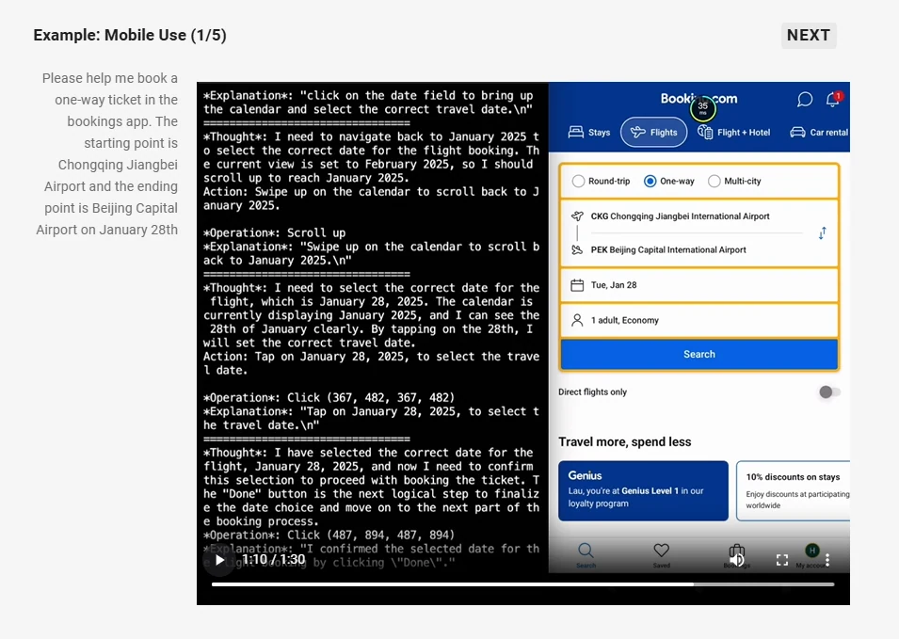Image resolution: width=899 pixels, height=639 pixels.
Task: Click the Booking.com logo title
Action: [698, 99]
